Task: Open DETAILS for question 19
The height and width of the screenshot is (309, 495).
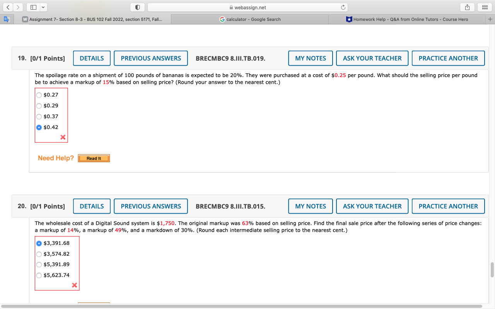Action: tap(92, 58)
